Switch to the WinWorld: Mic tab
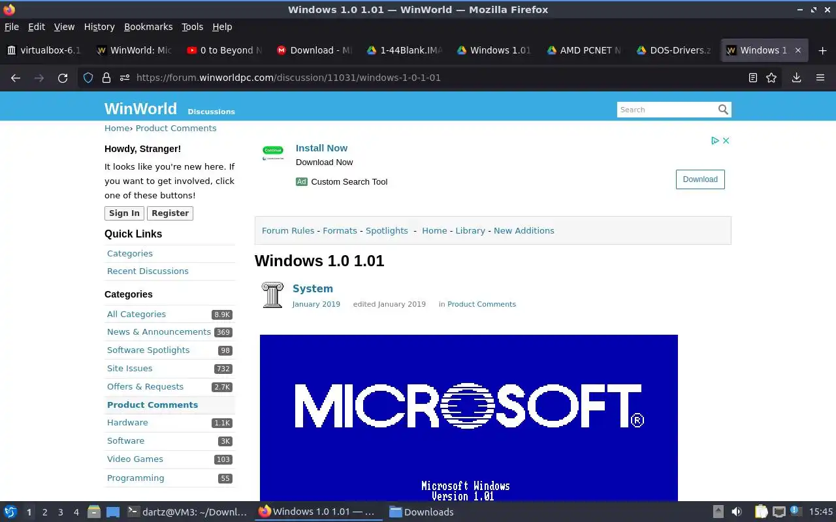The height and width of the screenshot is (522, 836). (x=135, y=50)
